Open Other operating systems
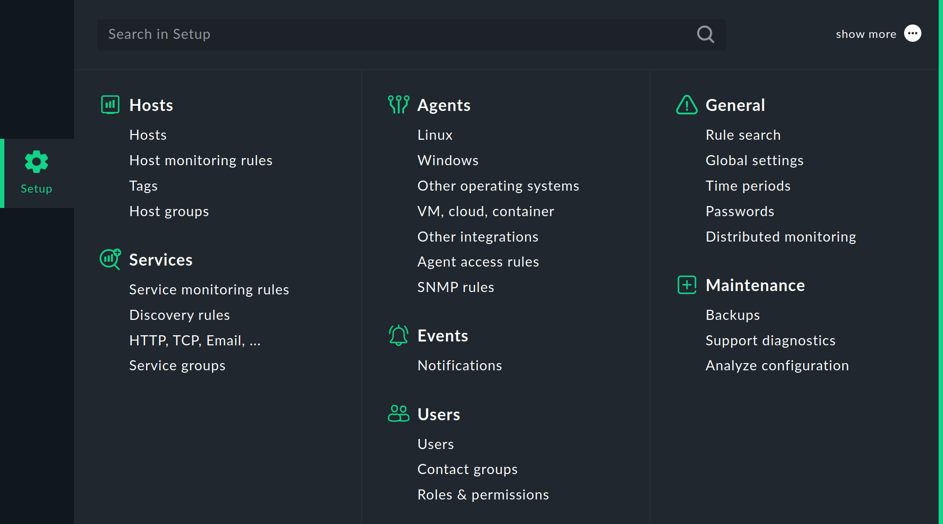 click(x=498, y=186)
